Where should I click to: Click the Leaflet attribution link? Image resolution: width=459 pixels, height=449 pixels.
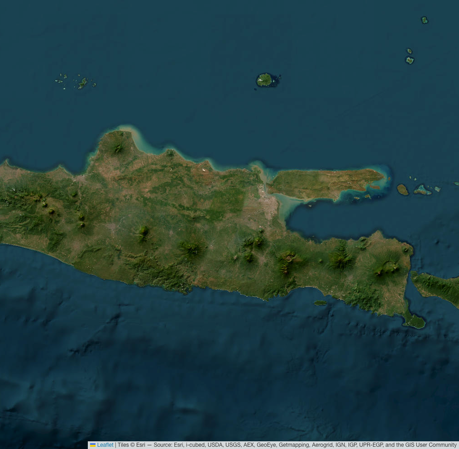coord(105,445)
